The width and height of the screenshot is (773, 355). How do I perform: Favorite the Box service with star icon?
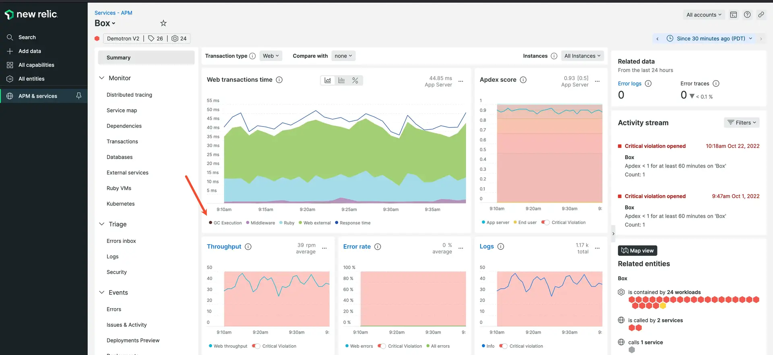(163, 23)
